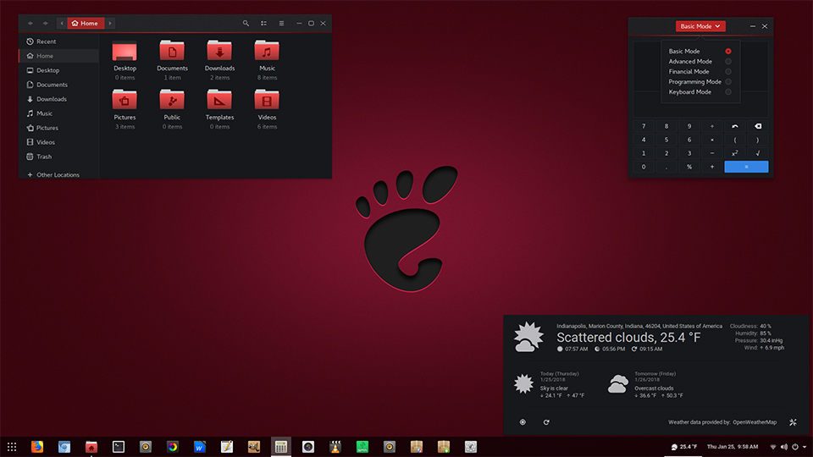
Task: Click the backspace key in calculator
Action: click(x=757, y=126)
